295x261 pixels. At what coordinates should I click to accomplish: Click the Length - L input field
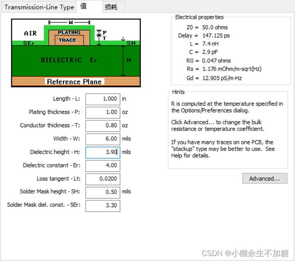pyautogui.click(x=103, y=99)
